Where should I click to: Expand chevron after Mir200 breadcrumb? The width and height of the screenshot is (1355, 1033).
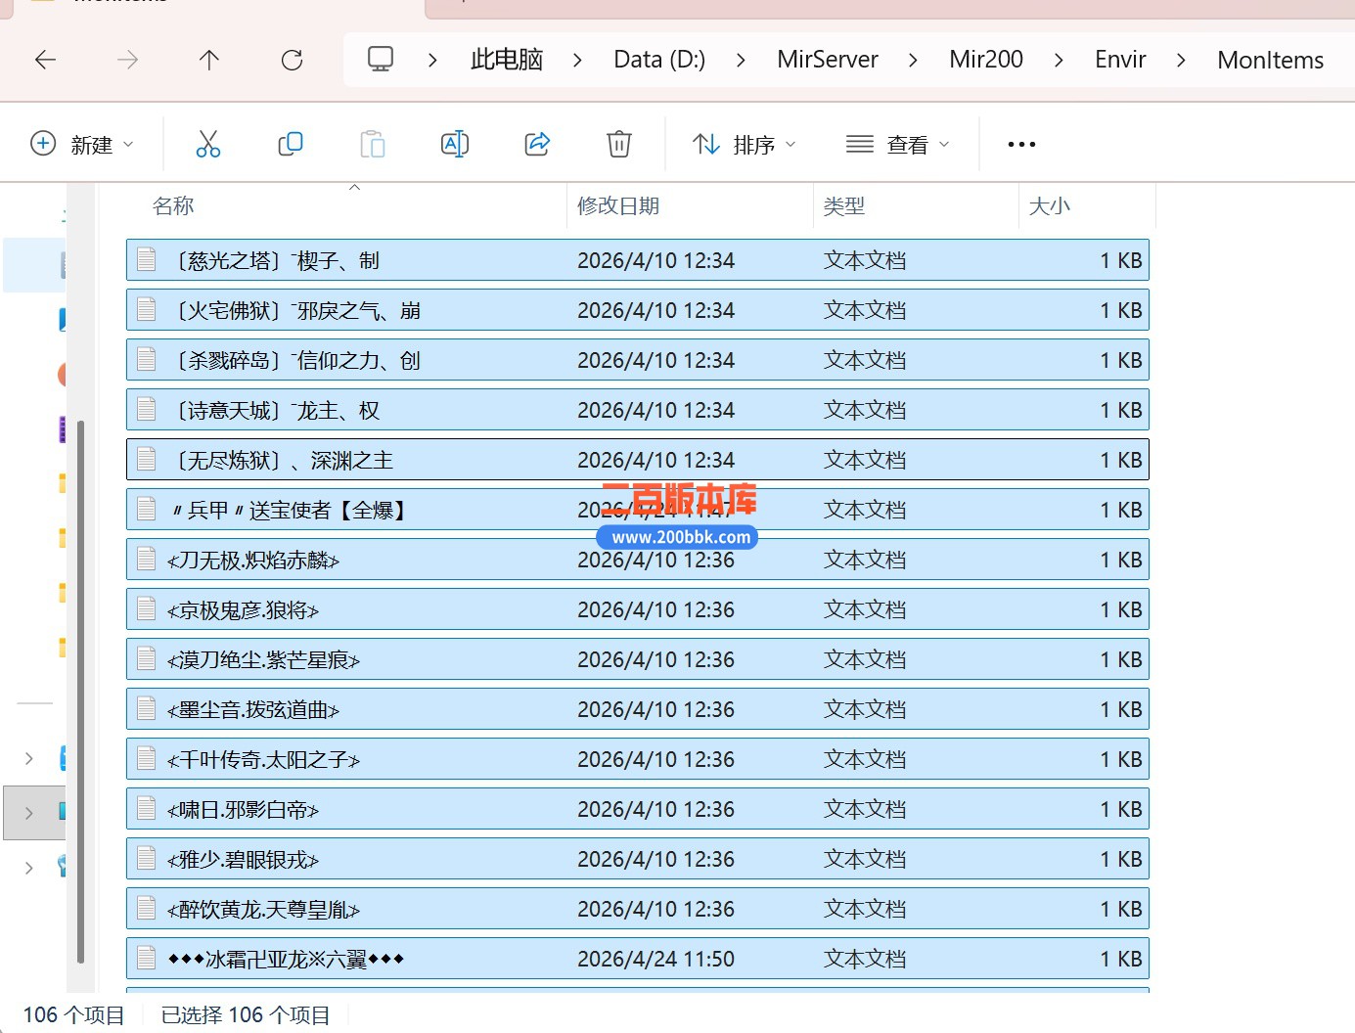coord(1059,60)
